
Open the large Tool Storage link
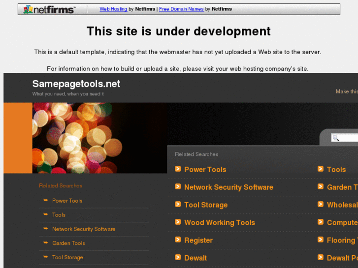[x=206, y=205]
